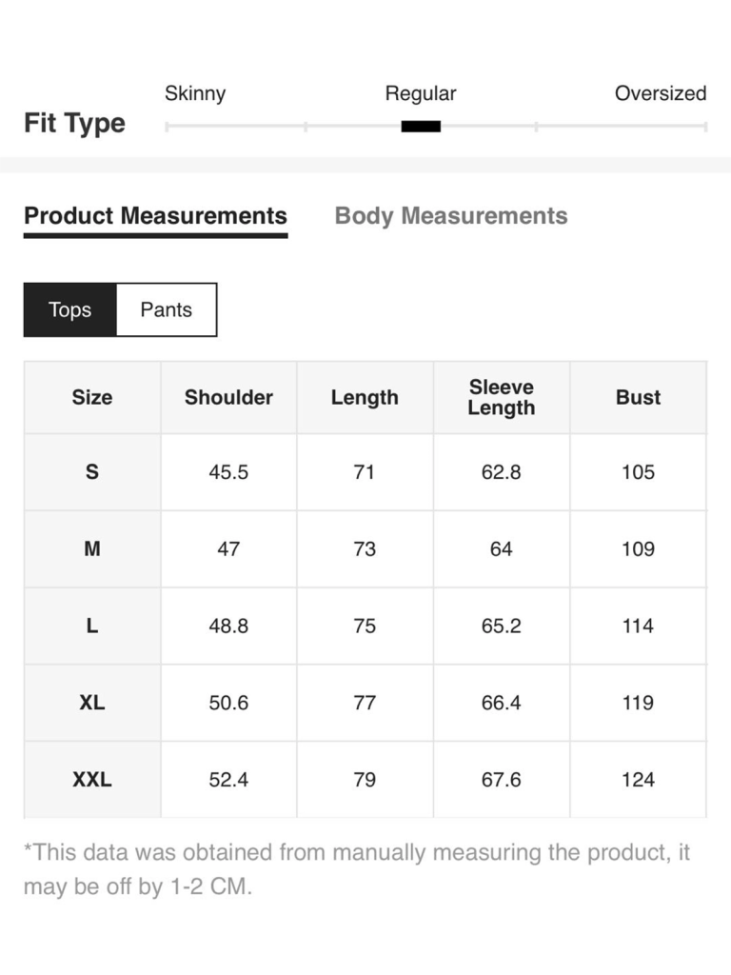Click the Bust column header
731x975 pixels.
[639, 397]
